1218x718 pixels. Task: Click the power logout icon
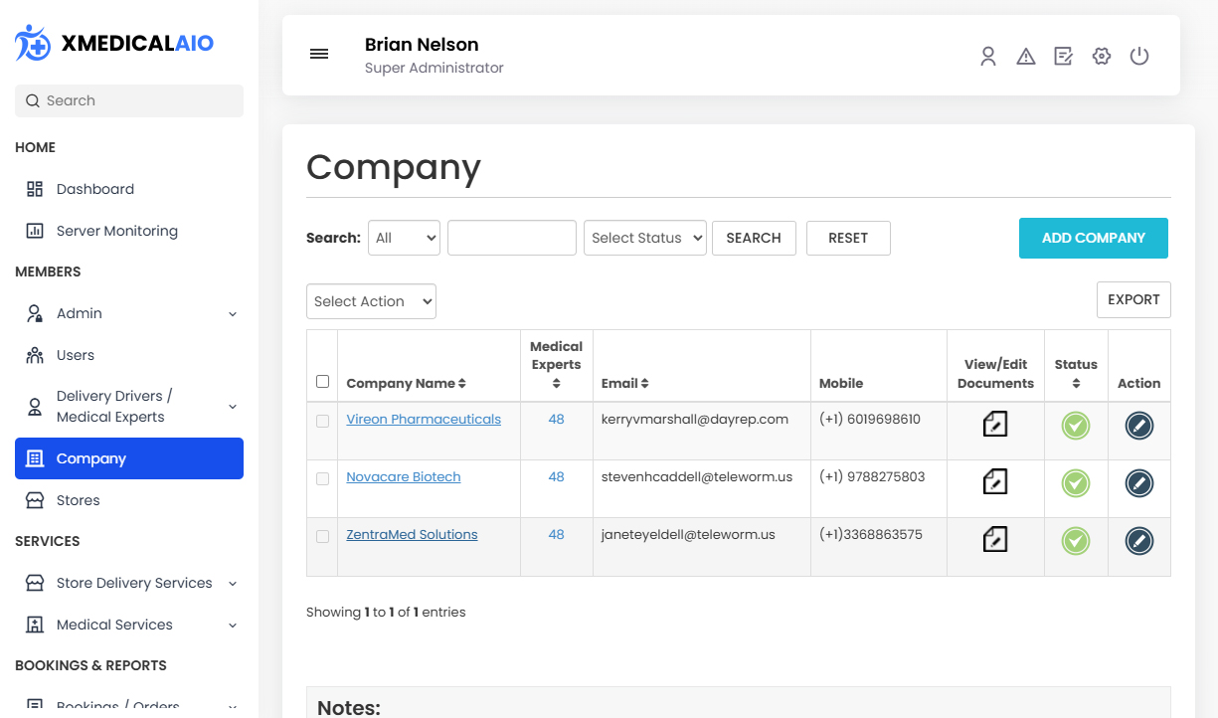[1139, 57]
